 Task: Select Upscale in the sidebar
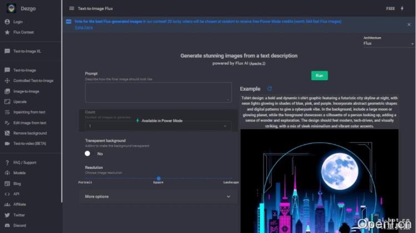pos(20,102)
